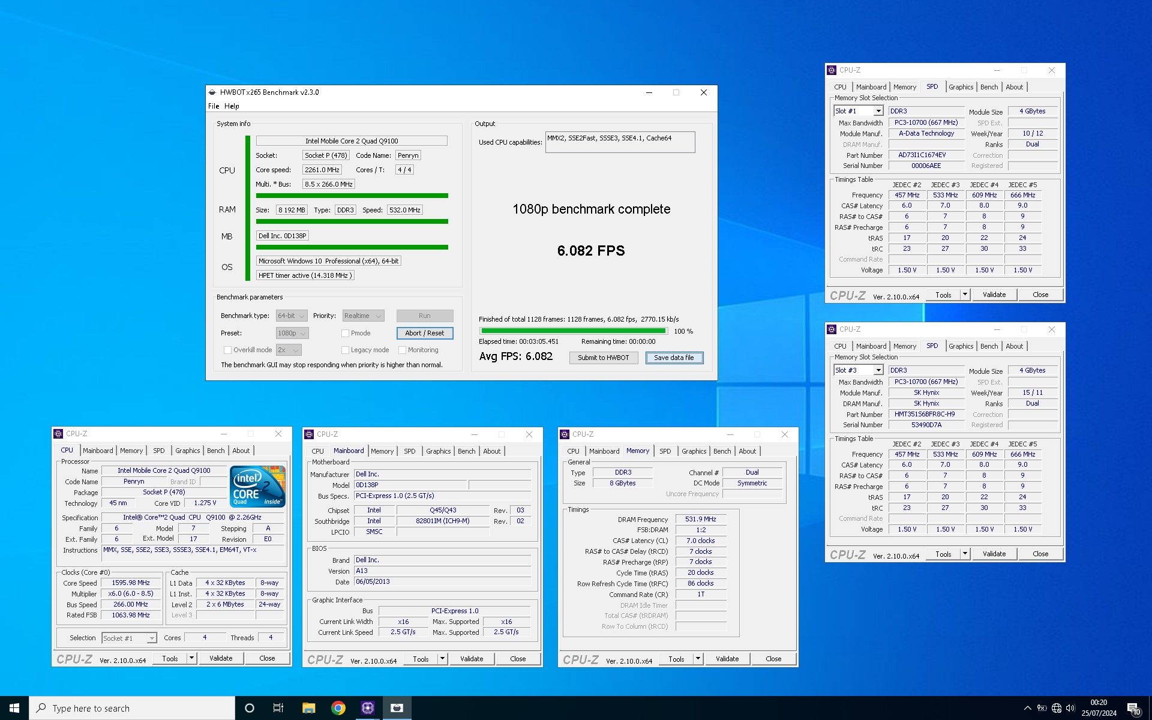Open notification center icon
Screen dimensions: 1152x720
1133,709
